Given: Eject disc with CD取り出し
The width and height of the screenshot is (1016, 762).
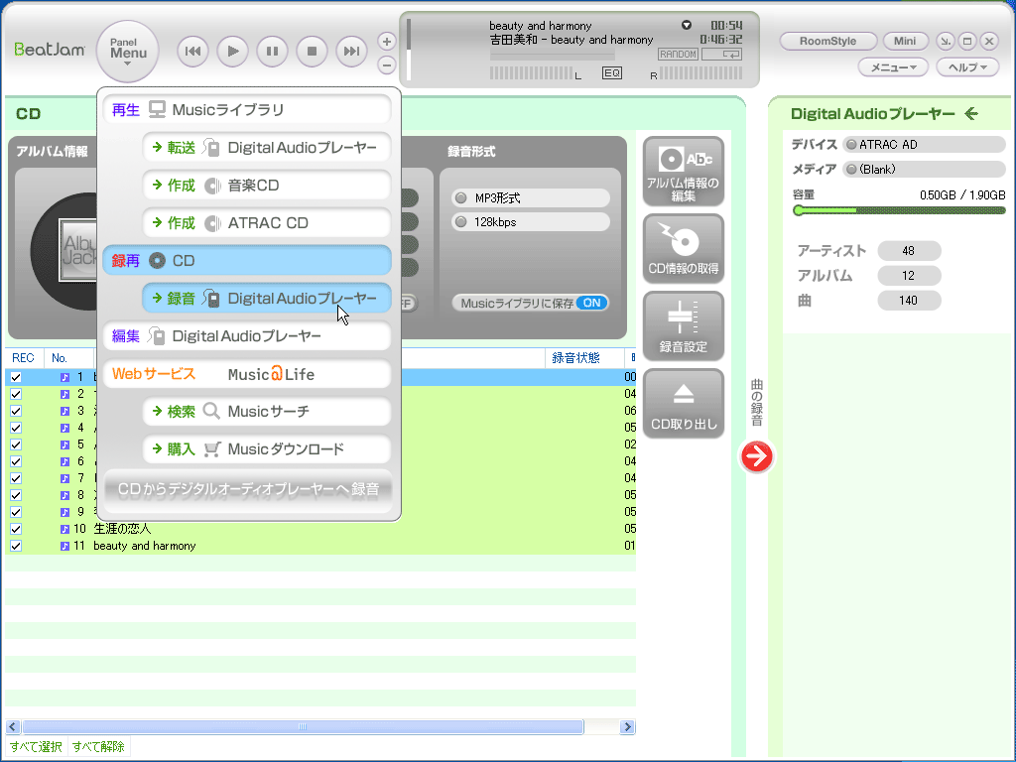Looking at the screenshot, I should click(683, 404).
